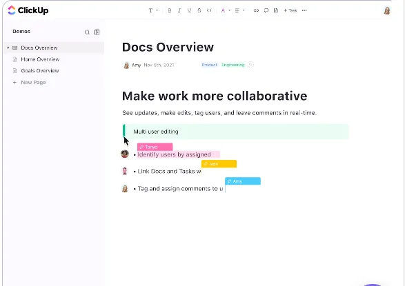This screenshot has height=286, width=405.
Task: Click the Make work more collaborative heading
Action: point(215,96)
